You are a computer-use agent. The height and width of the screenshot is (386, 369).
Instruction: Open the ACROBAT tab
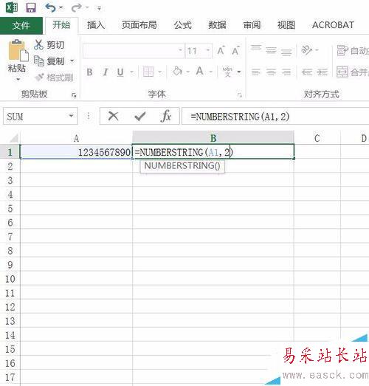(x=333, y=25)
